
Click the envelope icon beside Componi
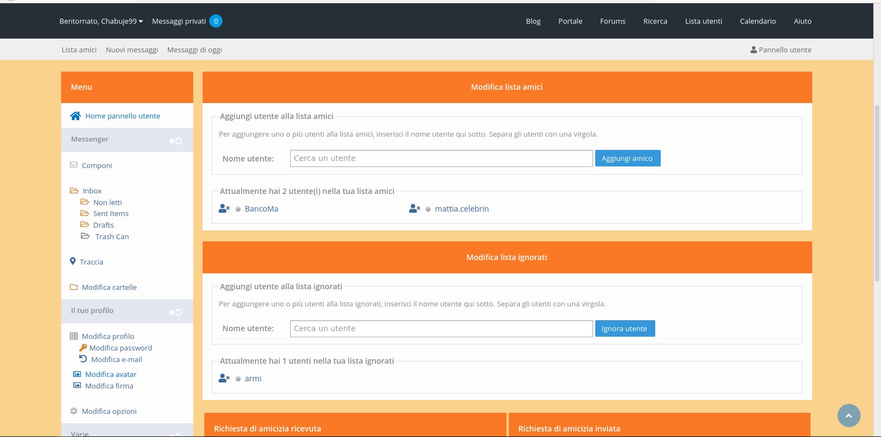tap(74, 165)
